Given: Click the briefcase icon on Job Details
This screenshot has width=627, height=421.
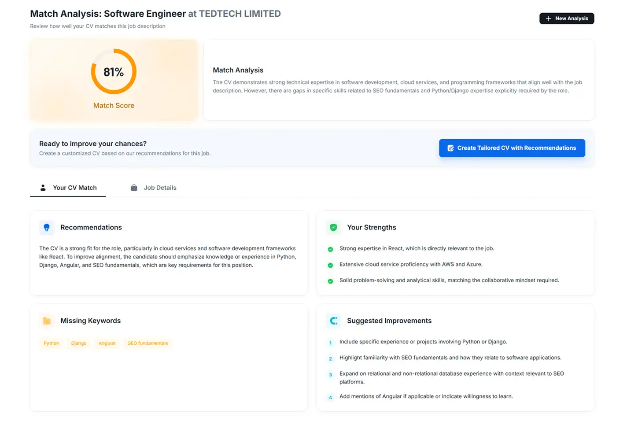Looking at the screenshot, I should pos(134,188).
